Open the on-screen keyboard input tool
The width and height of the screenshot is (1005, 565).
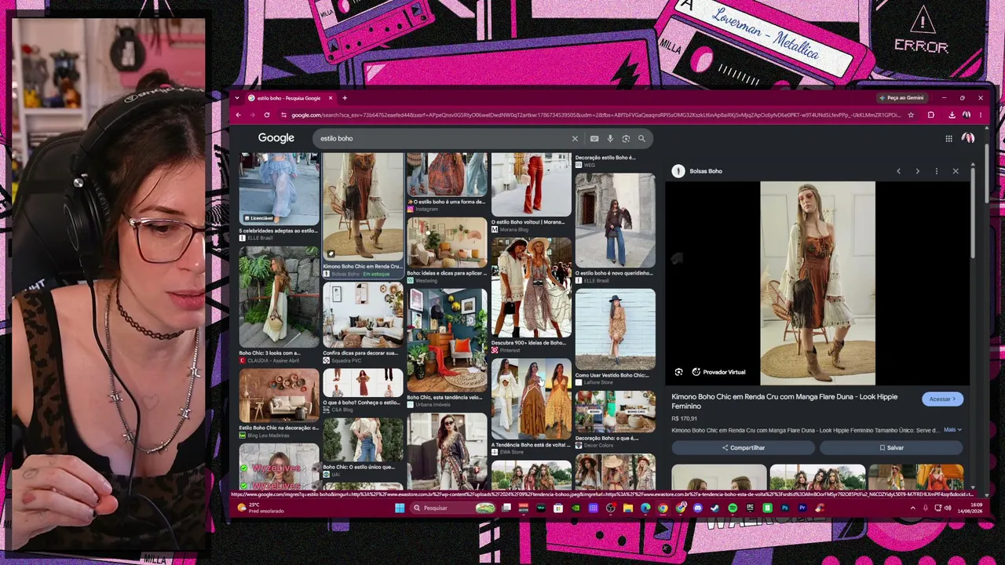coord(594,138)
